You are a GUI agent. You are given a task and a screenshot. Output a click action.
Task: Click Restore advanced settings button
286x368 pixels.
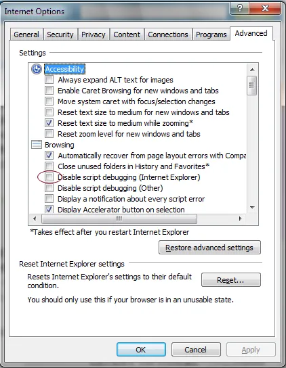coord(209,248)
